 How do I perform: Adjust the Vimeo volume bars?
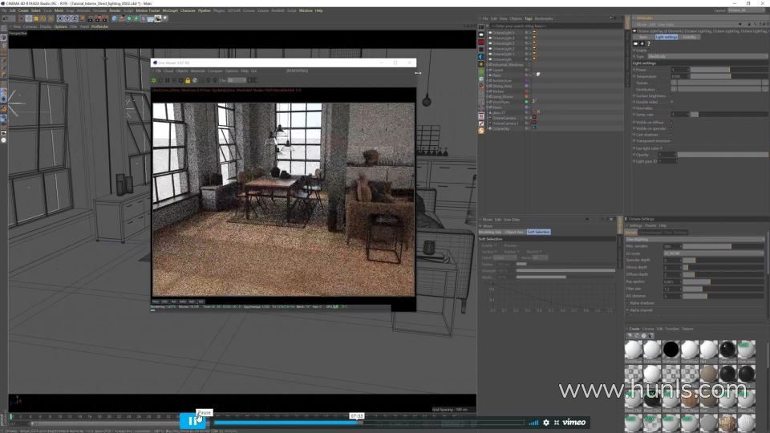pos(534,423)
